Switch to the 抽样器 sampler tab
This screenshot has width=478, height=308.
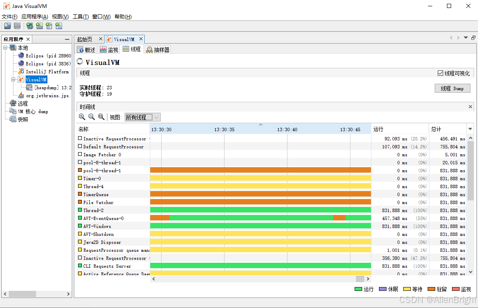point(158,49)
